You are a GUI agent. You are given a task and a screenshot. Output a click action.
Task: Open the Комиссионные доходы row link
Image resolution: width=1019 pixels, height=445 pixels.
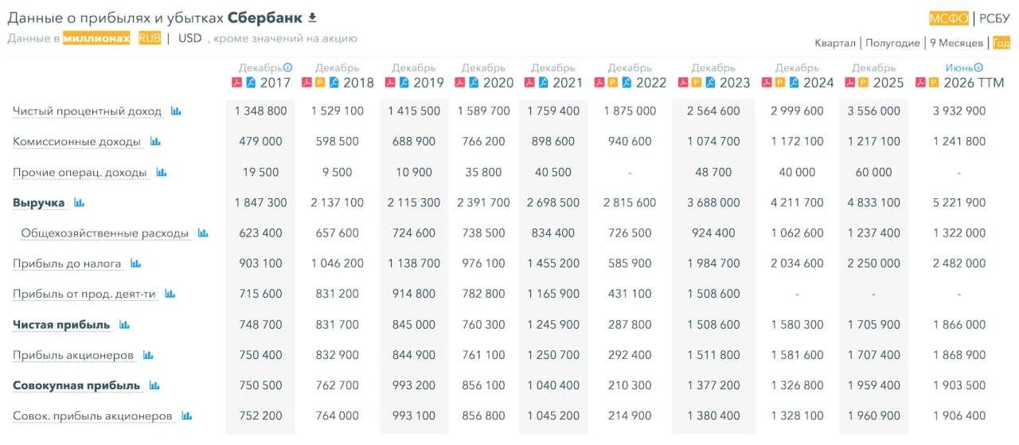[77, 142]
